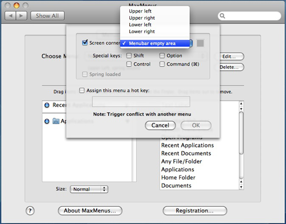Click the OK button

[x=196, y=125]
